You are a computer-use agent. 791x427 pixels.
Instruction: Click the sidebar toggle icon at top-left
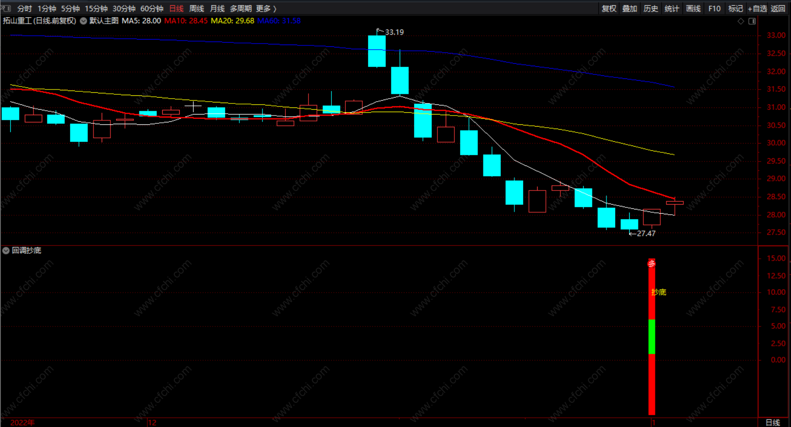[6, 8]
